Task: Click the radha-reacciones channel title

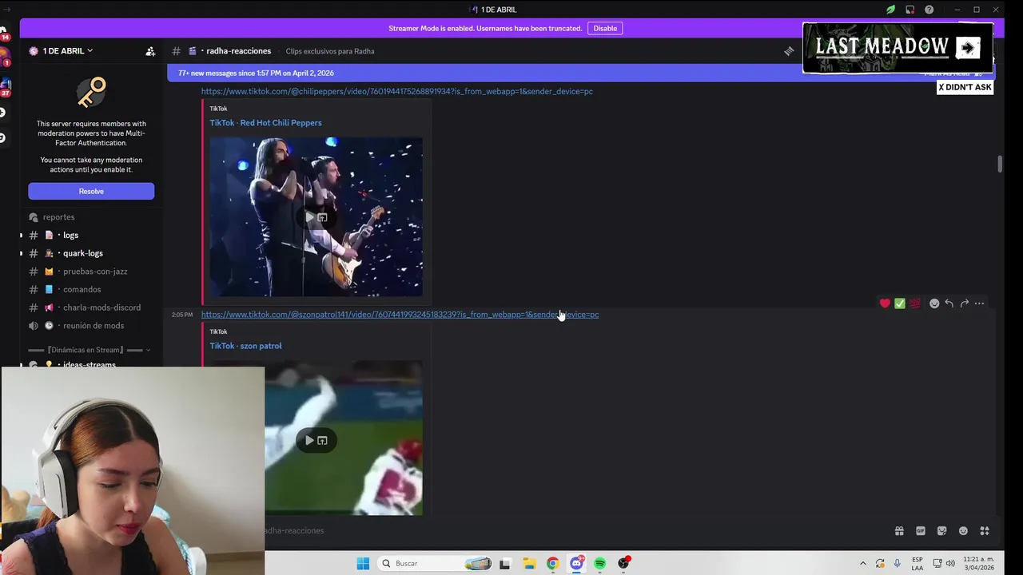Action: [238, 51]
